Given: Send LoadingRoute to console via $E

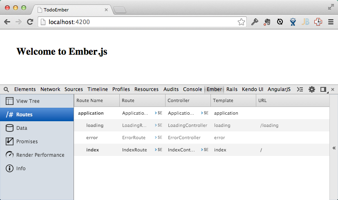Looking at the screenshot, I should [159, 125].
